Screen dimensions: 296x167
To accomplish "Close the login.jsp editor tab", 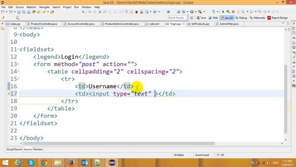I will (184, 24).
